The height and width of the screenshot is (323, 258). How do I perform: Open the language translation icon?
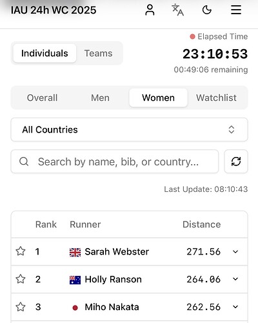click(177, 10)
